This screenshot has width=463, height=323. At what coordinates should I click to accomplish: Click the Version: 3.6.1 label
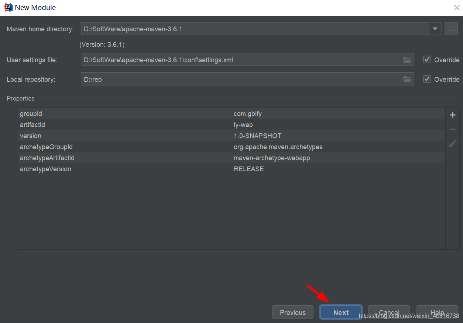point(102,45)
